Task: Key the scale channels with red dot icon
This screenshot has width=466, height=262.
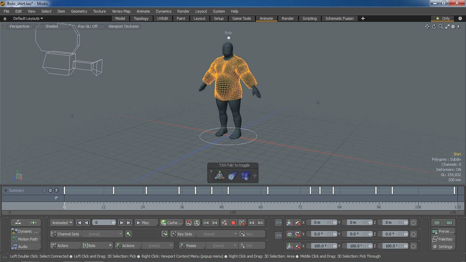Action: pyautogui.click(x=297, y=246)
